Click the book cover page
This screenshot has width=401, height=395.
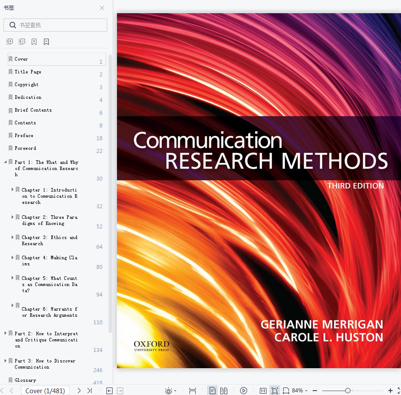259,191
